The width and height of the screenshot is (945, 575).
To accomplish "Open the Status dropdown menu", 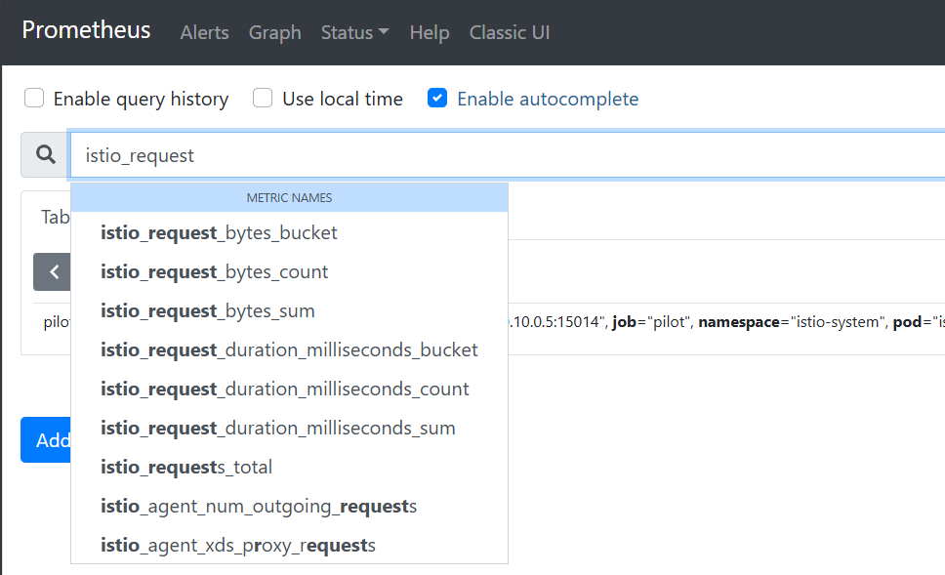I will (x=354, y=32).
